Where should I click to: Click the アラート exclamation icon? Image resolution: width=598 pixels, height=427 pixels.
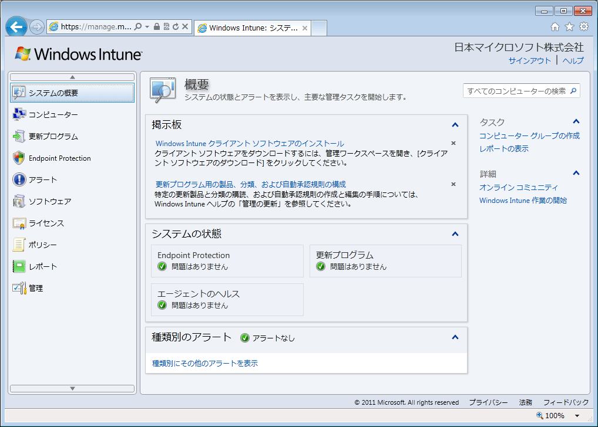point(19,179)
